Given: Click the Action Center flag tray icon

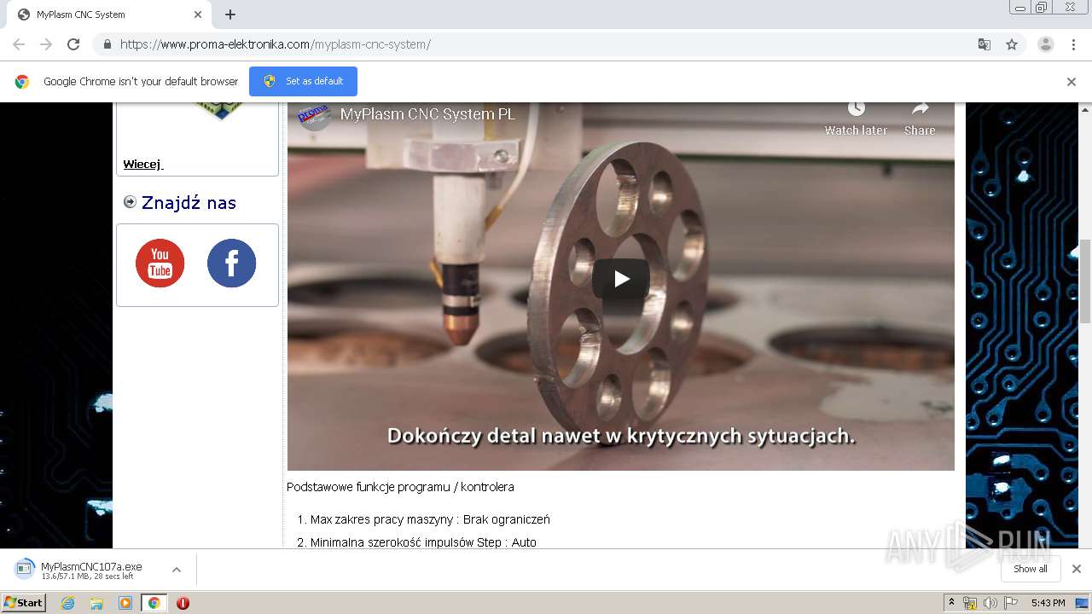Looking at the screenshot, I should pyautogui.click(x=1011, y=603).
